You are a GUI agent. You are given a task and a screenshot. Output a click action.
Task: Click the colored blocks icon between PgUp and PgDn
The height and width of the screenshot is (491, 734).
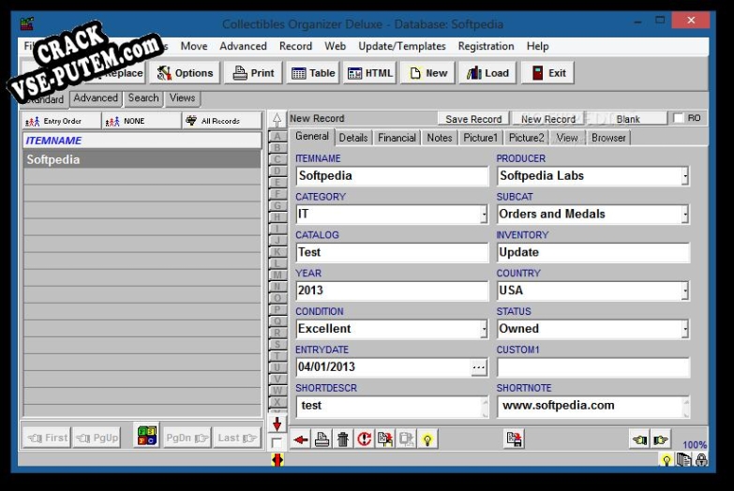coord(146,437)
